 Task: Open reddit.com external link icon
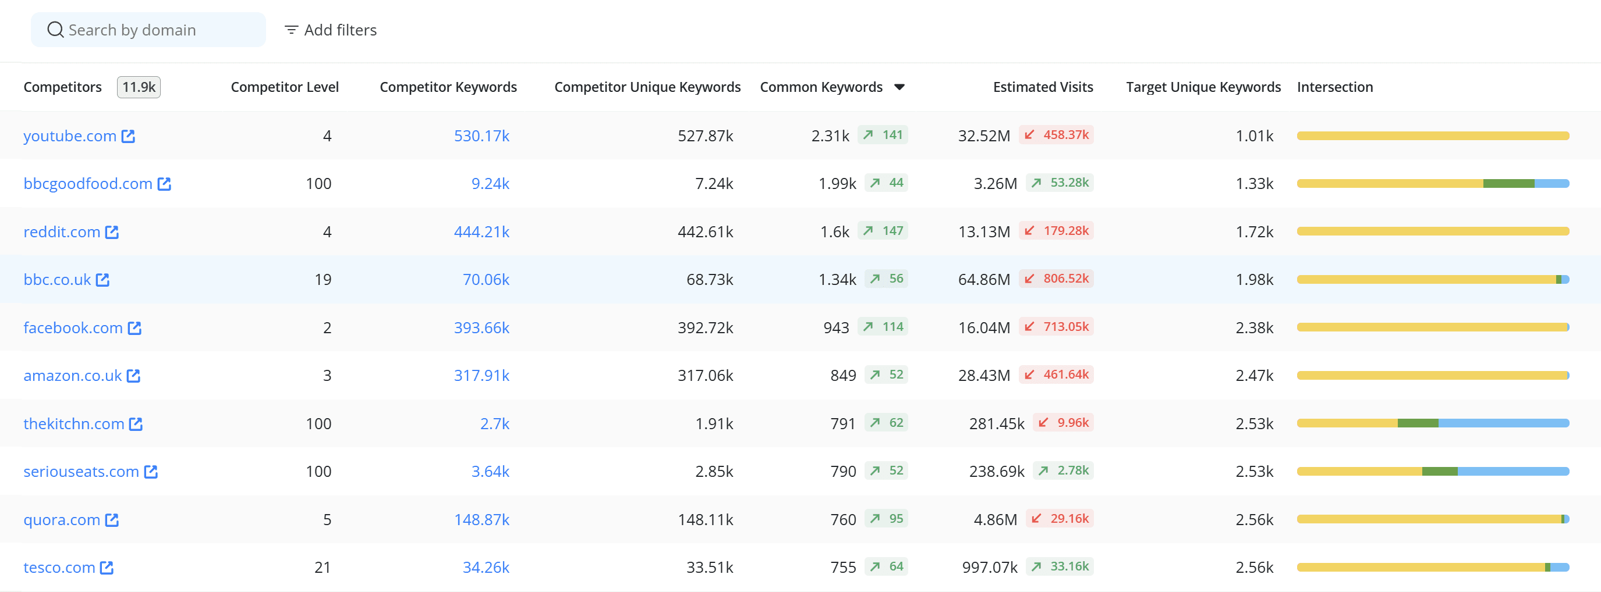(x=112, y=232)
